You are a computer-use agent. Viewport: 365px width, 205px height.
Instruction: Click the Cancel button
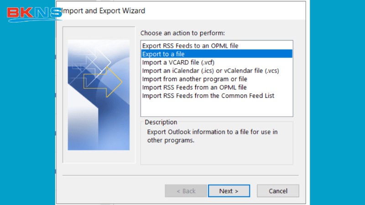tap(278, 191)
